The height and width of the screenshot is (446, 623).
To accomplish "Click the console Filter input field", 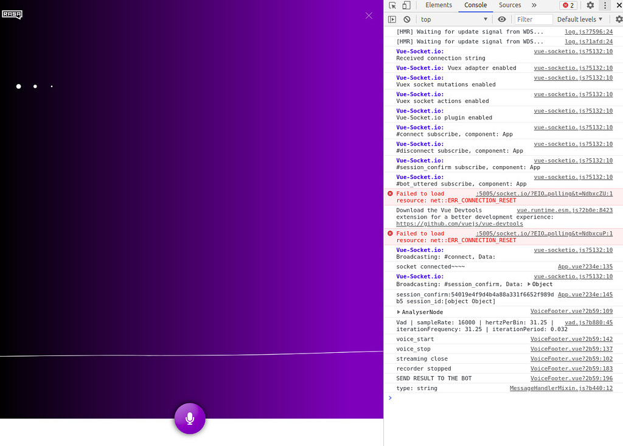I will coord(534,19).
